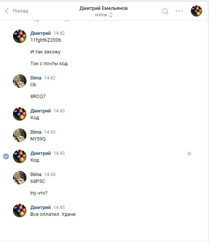Image resolution: width=209 pixels, height=242 pixels.
Task: Open Dima's name link at 14:44
Action: (36, 175)
